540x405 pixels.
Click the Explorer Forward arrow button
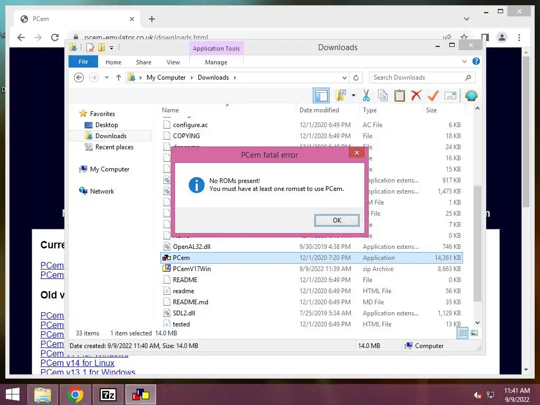tap(94, 78)
